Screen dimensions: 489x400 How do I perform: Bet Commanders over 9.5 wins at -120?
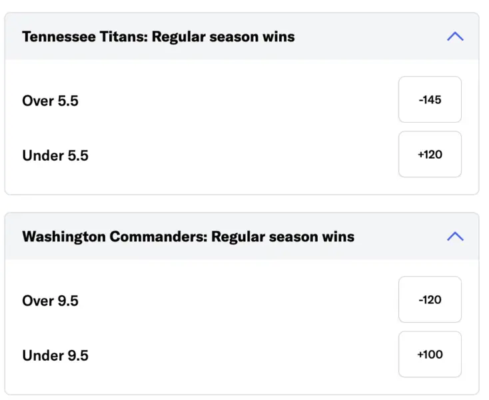pyautogui.click(x=430, y=300)
